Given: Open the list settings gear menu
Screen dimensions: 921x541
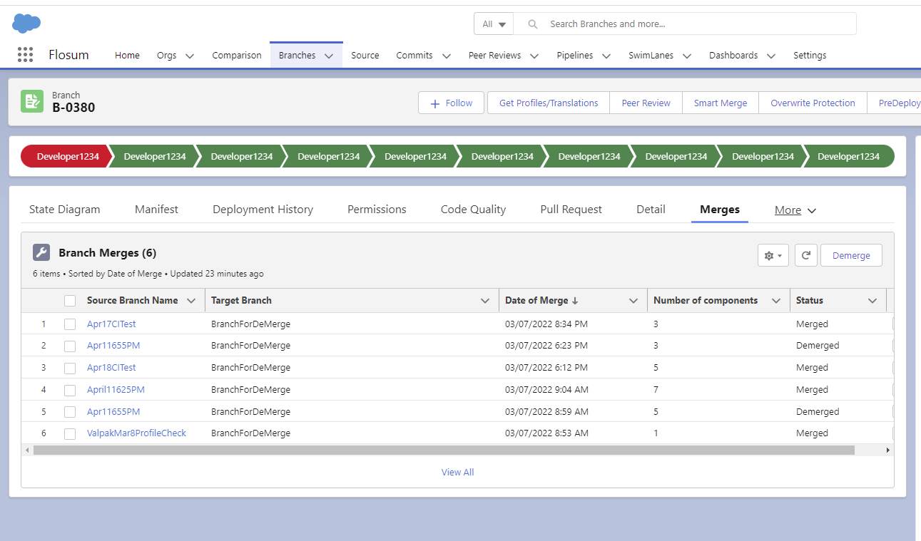Looking at the screenshot, I should 773,255.
